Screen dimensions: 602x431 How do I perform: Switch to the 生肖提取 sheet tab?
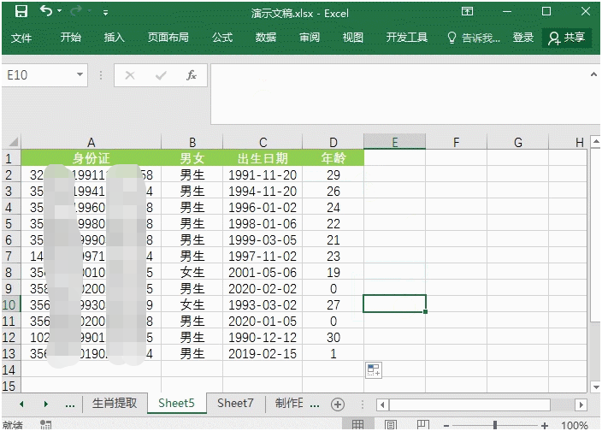(x=115, y=404)
